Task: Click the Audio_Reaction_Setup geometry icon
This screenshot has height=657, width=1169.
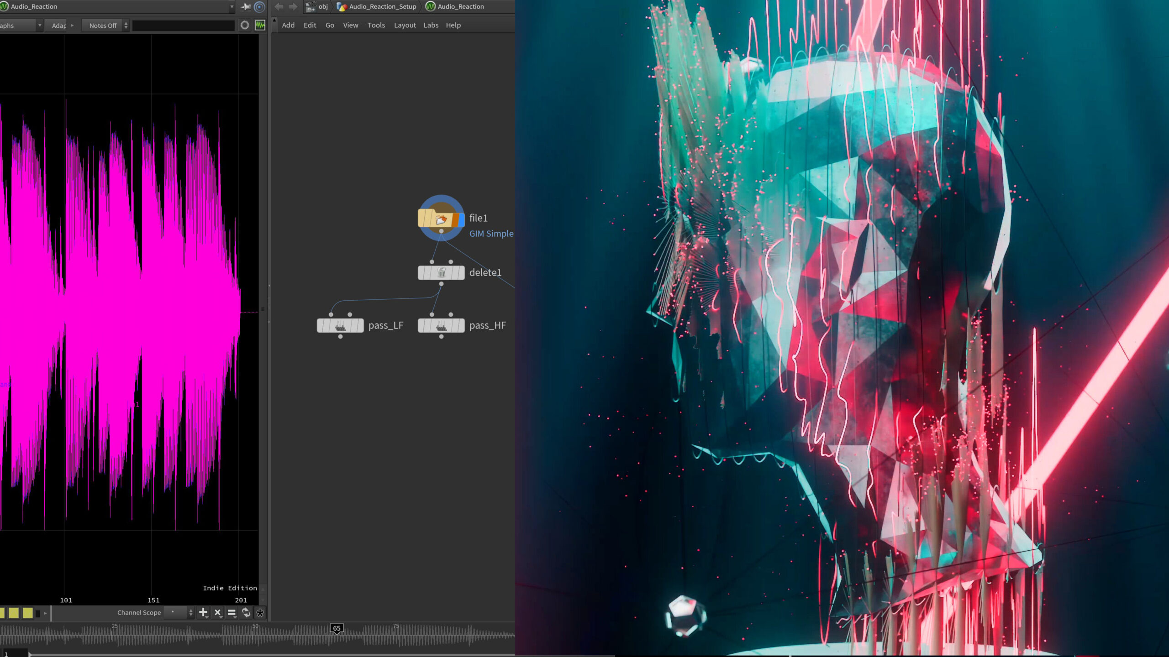Action: [x=342, y=6]
